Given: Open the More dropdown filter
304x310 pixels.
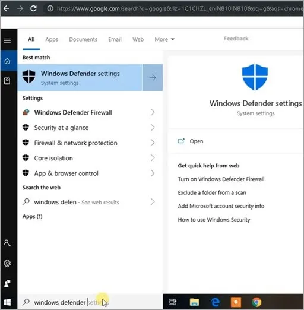Looking at the screenshot, I should 164,39.
